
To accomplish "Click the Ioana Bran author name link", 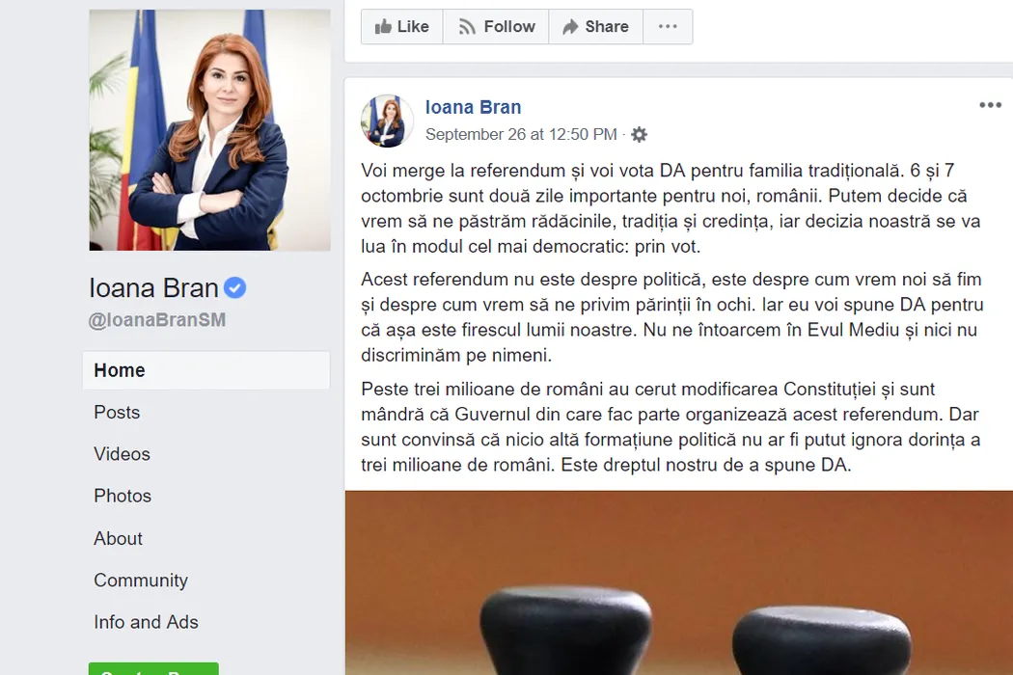I will click(473, 107).
